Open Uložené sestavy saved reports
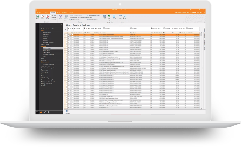Screen dimensions: 241x147 coord(66,18)
